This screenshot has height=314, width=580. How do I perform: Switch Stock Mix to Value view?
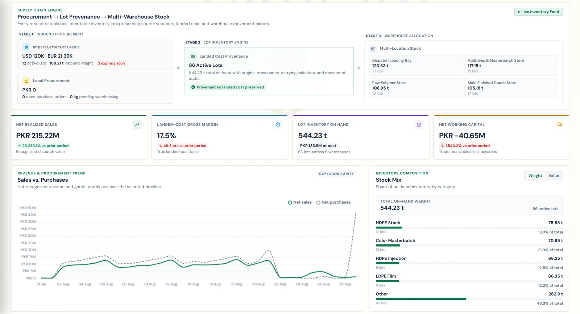coord(554,176)
